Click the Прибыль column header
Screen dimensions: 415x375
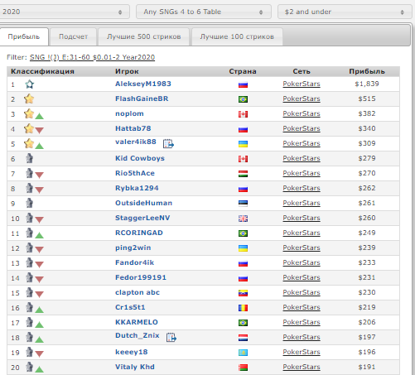367,71
